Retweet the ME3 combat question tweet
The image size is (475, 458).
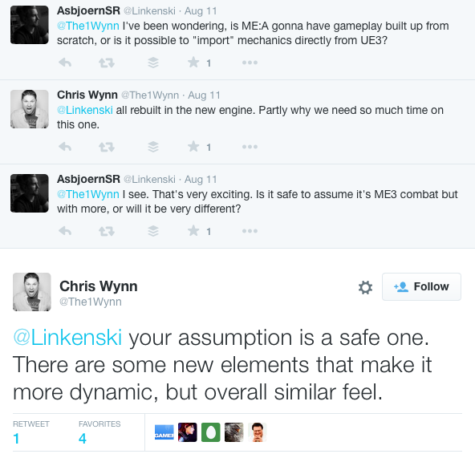click(x=107, y=231)
